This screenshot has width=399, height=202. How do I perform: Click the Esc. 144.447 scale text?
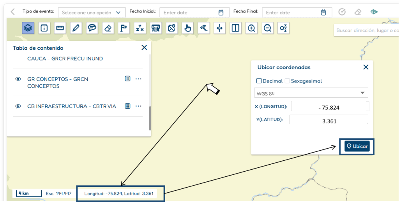tap(59, 193)
